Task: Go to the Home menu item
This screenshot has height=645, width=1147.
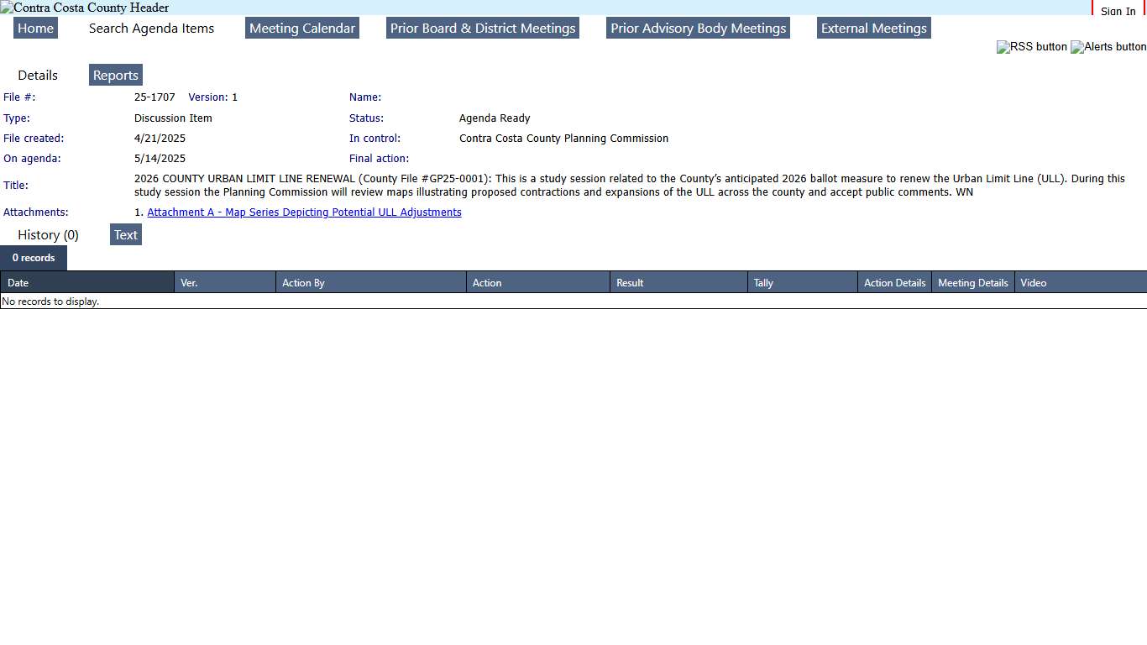Action: coord(35,29)
